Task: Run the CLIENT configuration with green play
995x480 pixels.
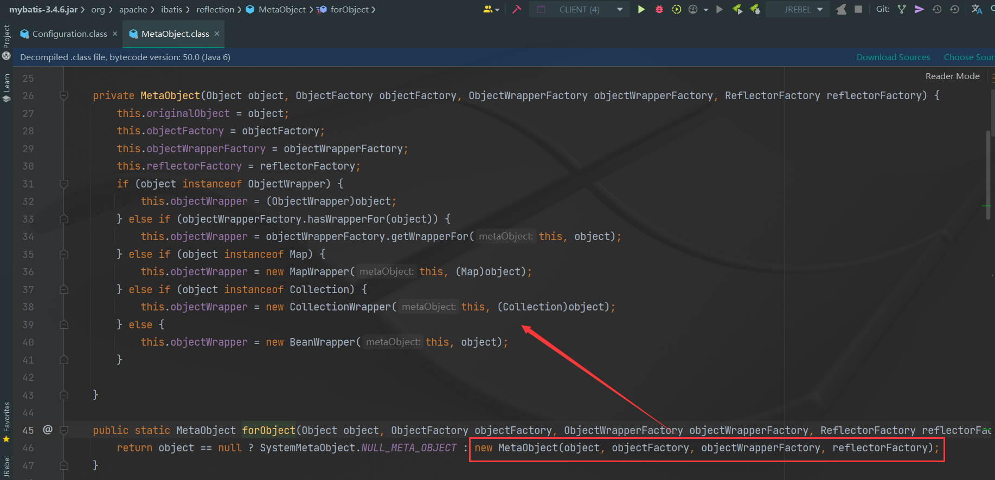Action: tap(641, 9)
